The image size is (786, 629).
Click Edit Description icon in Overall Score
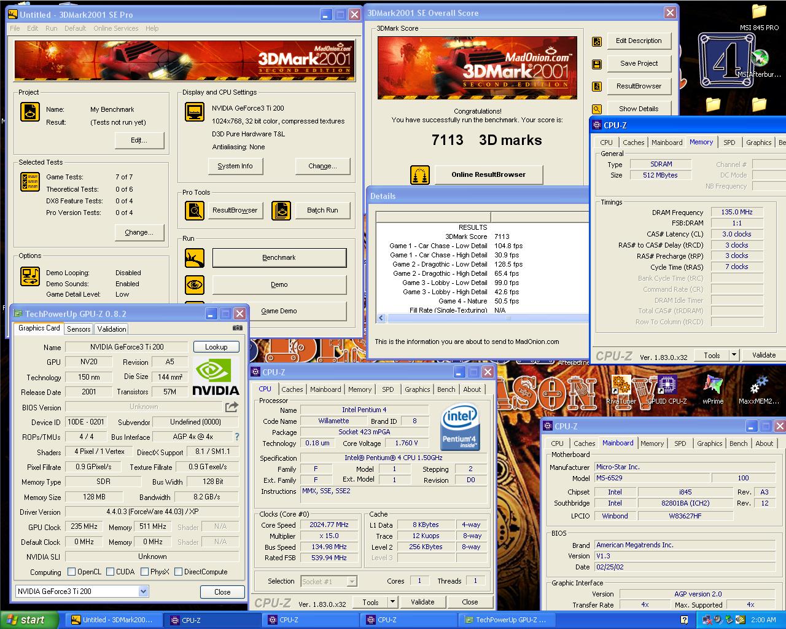pyautogui.click(x=597, y=41)
